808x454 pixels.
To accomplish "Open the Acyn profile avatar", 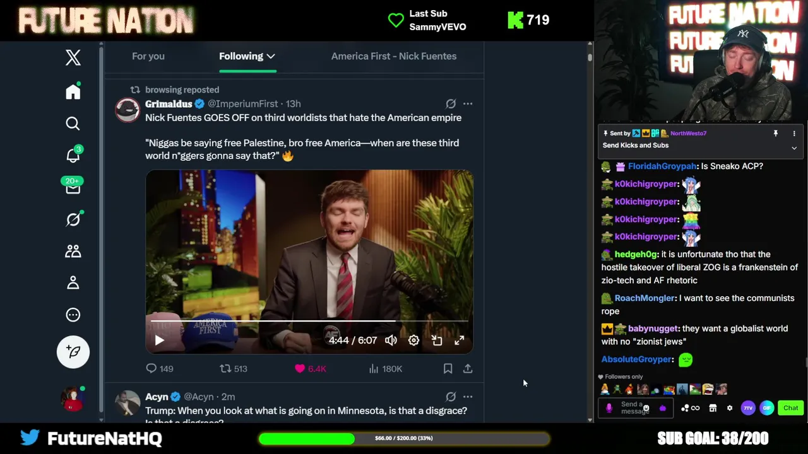I will (x=128, y=404).
